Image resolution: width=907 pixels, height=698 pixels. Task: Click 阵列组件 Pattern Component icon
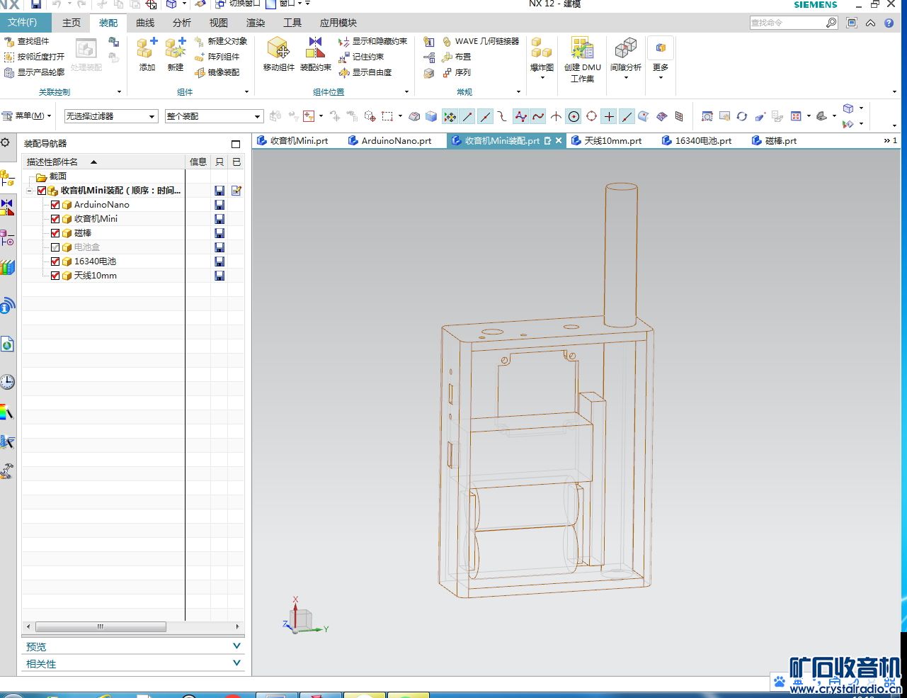click(200, 57)
